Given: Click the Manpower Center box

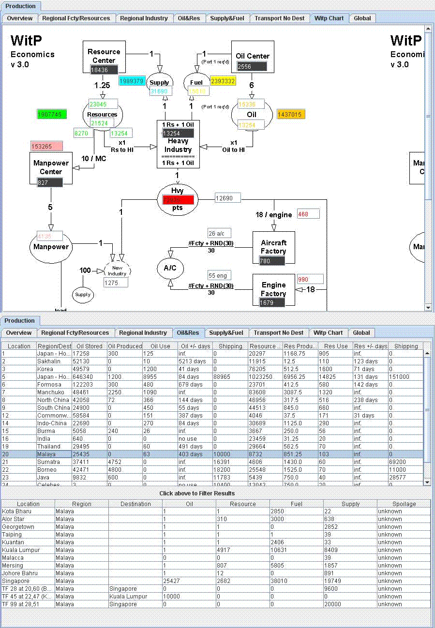Looking at the screenshot, I should click(x=51, y=168).
